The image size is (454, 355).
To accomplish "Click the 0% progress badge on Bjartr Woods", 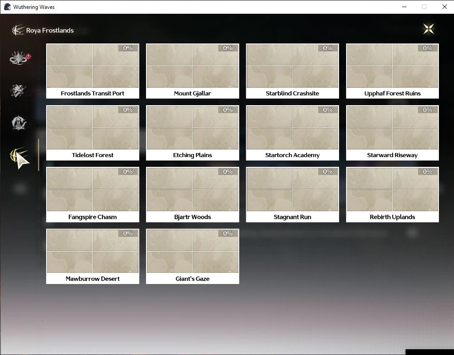I will [228, 172].
